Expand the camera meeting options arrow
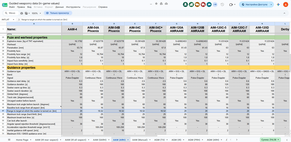Image resolution: width=291 pixels, height=142 pixels. pos(235,5)
